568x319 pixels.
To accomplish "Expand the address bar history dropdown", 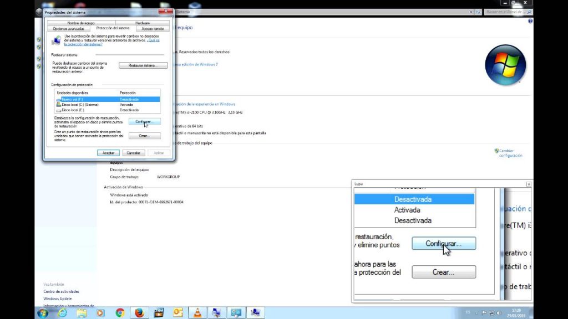I will click(x=471, y=12).
